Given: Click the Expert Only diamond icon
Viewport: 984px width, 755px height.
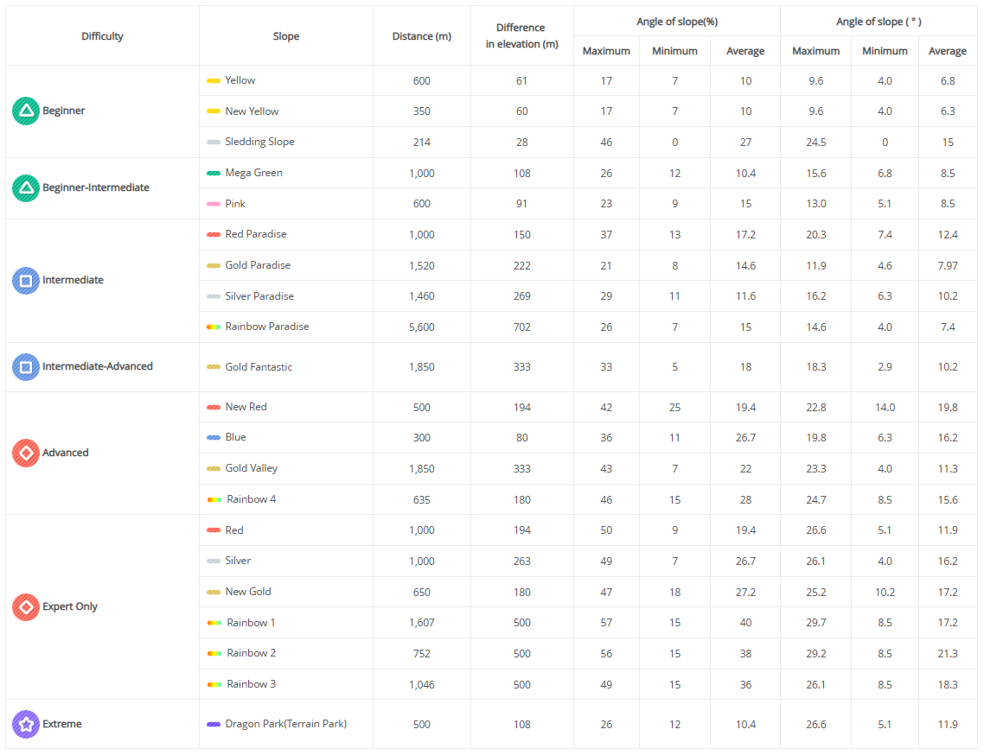Looking at the screenshot, I should (26, 606).
